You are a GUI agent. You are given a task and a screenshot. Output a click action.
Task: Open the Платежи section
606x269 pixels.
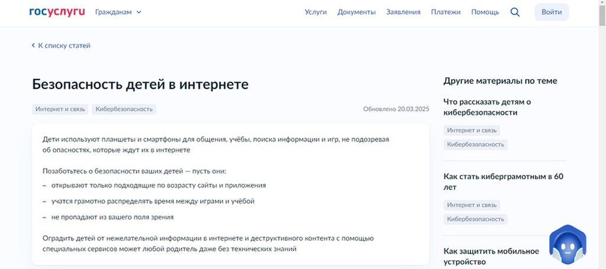pyautogui.click(x=446, y=12)
